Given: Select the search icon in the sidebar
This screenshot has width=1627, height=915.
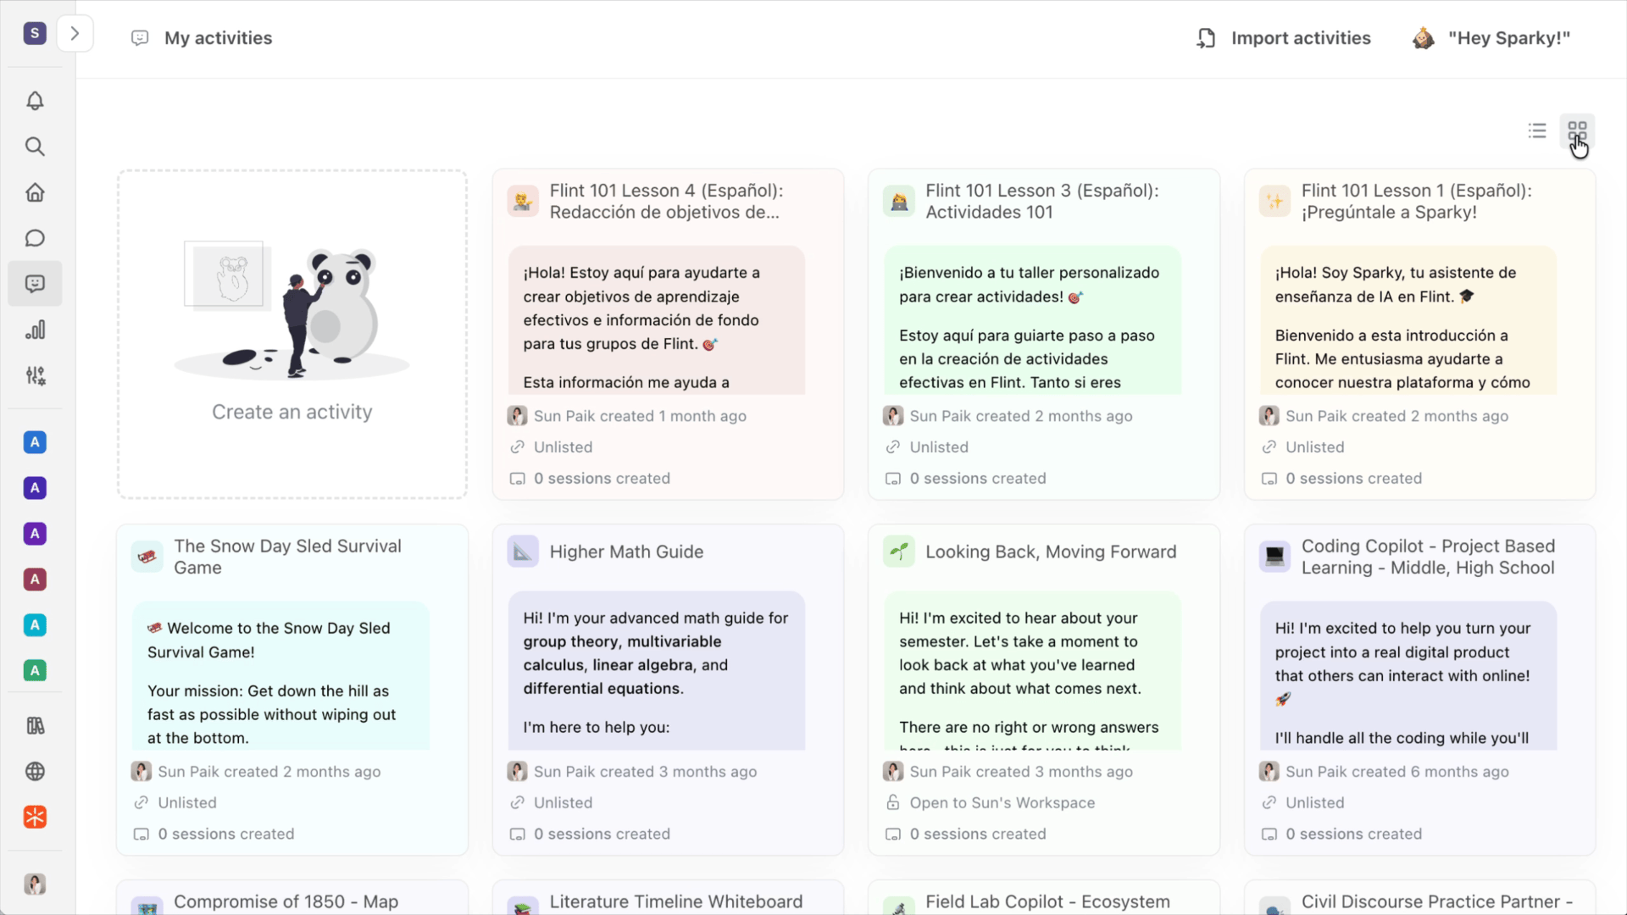Looking at the screenshot, I should (x=35, y=147).
